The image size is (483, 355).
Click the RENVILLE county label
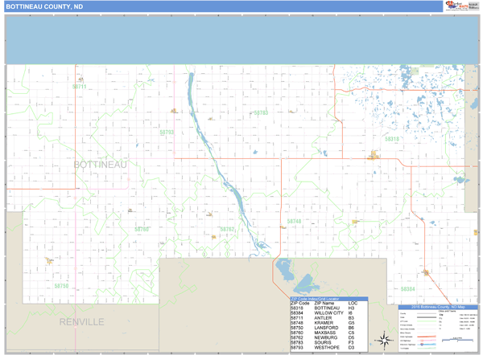pos(81,322)
